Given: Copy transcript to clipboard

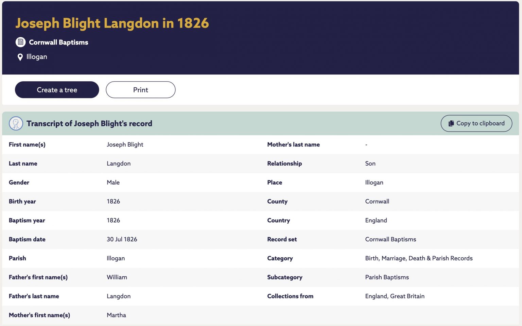Looking at the screenshot, I should 476,123.
